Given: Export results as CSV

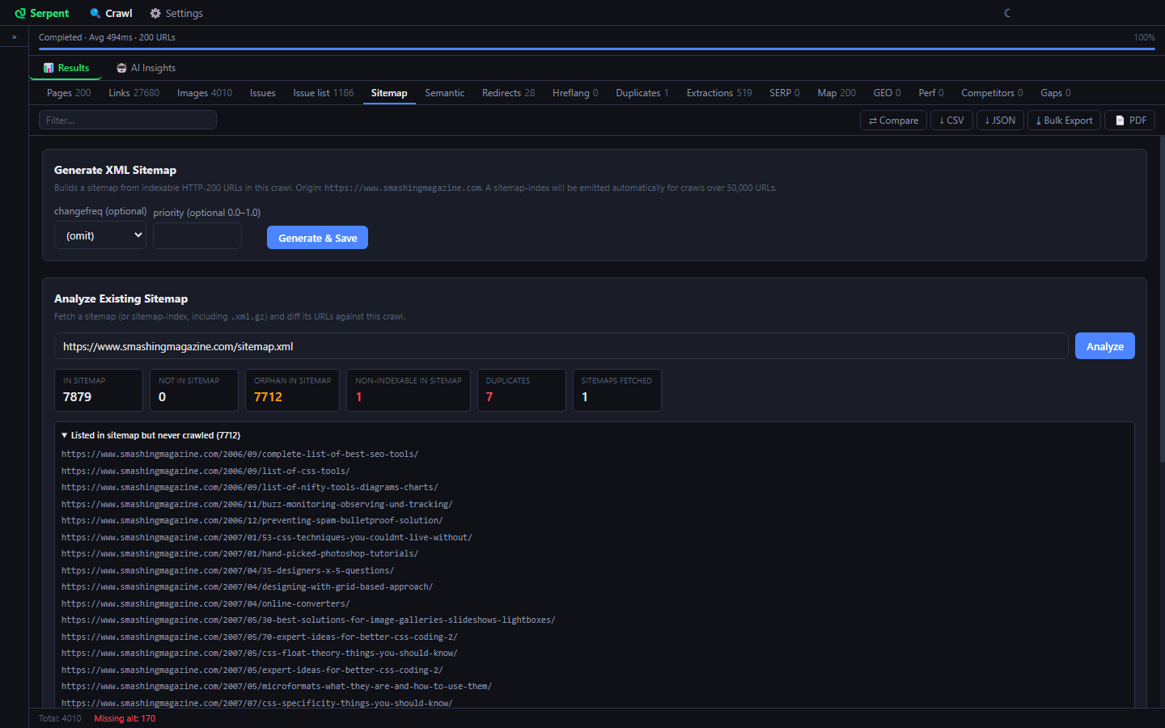Looking at the screenshot, I should click(951, 120).
